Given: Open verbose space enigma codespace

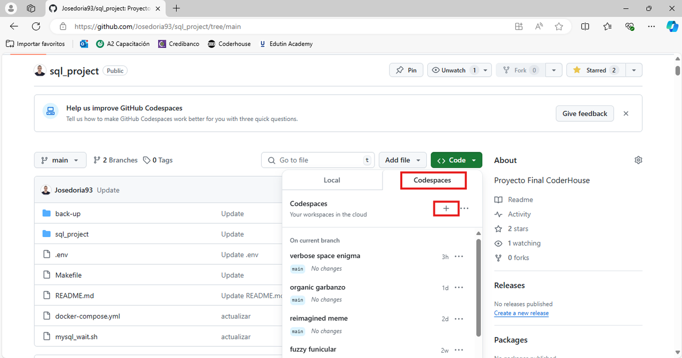Looking at the screenshot, I should click(325, 256).
